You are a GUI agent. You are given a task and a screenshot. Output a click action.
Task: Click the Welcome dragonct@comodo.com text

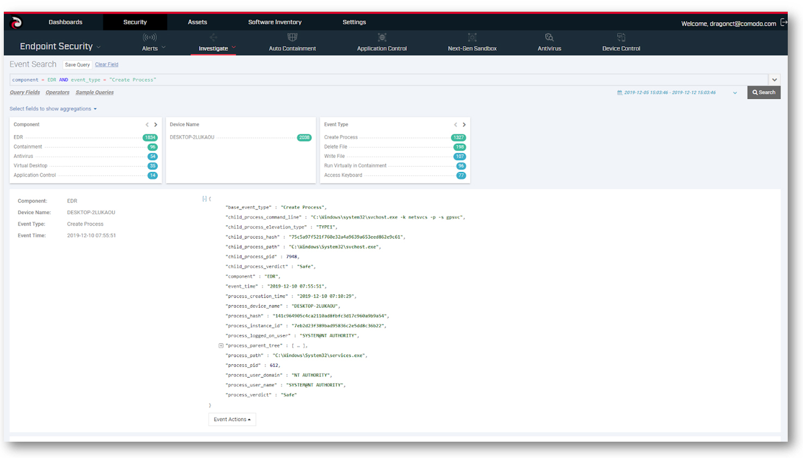pyautogui.click(x=728, y=23)
